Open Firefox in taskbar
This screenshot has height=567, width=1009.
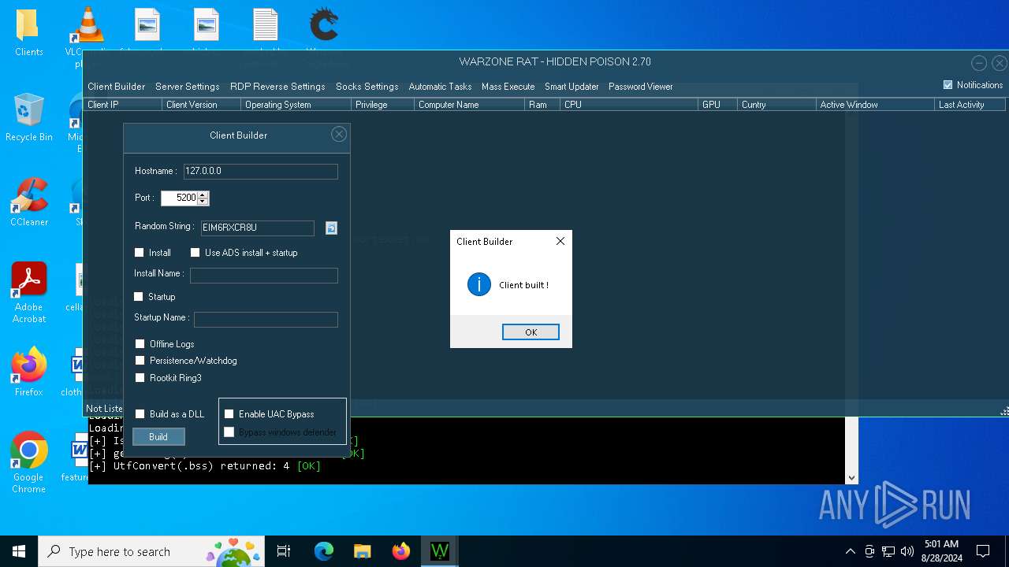tap(401, 551)
